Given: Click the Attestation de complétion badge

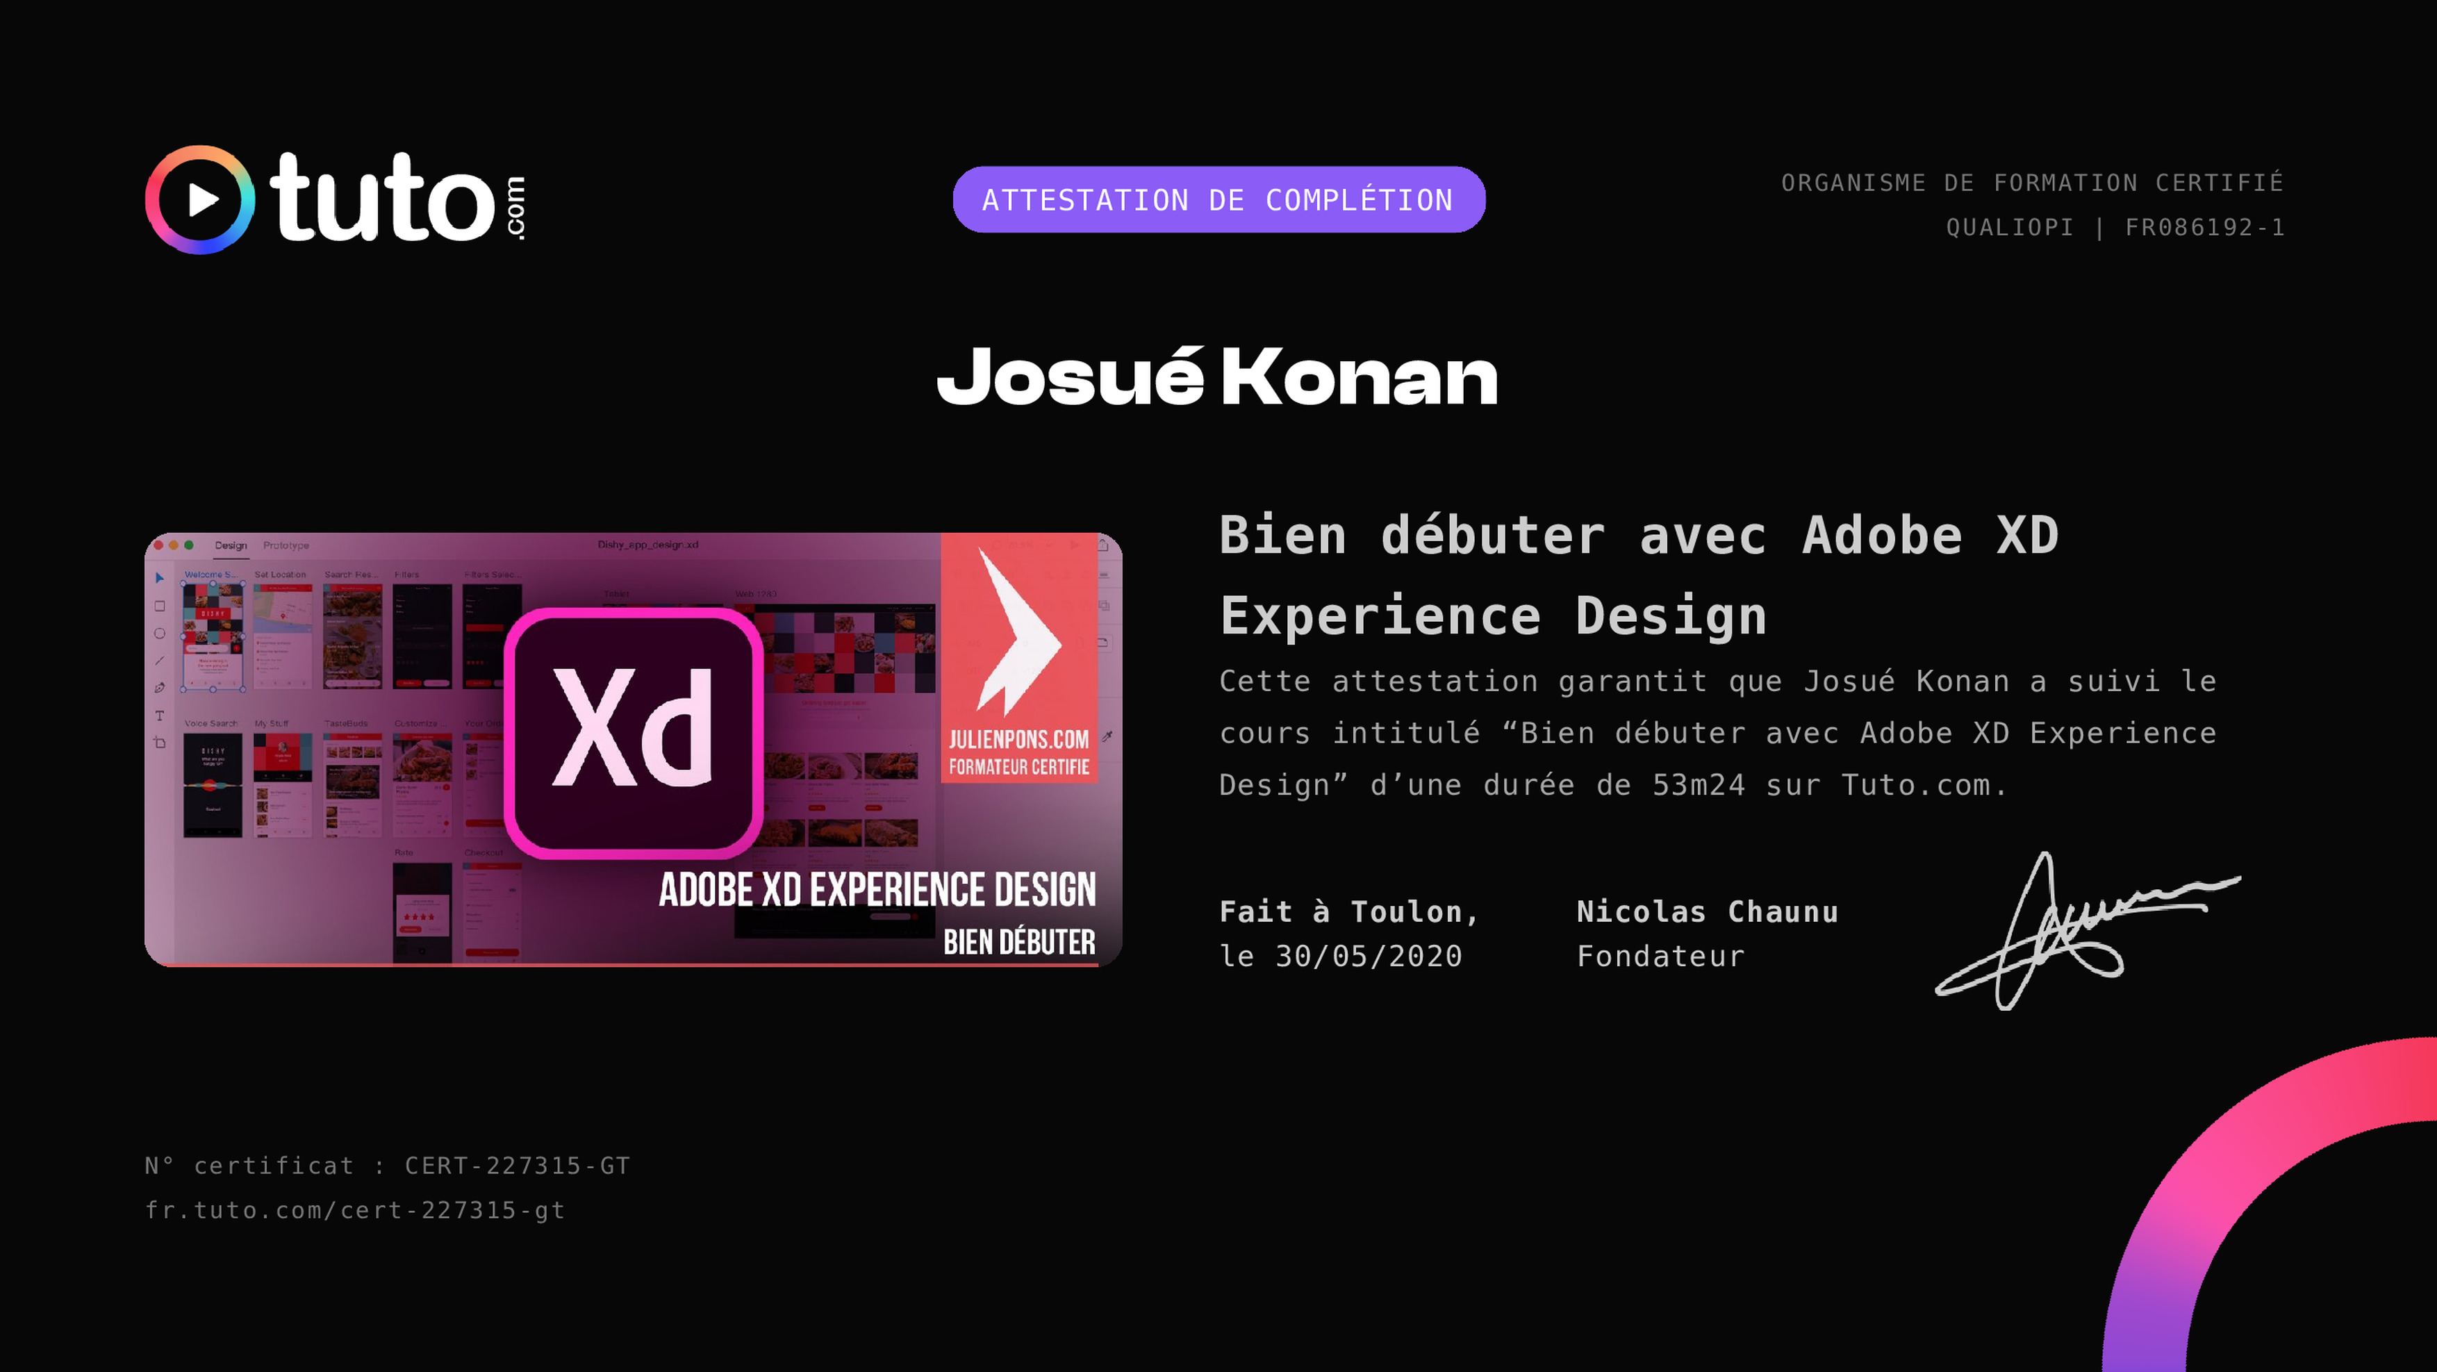Looking at the screenshot, I should click(1218, 199).
